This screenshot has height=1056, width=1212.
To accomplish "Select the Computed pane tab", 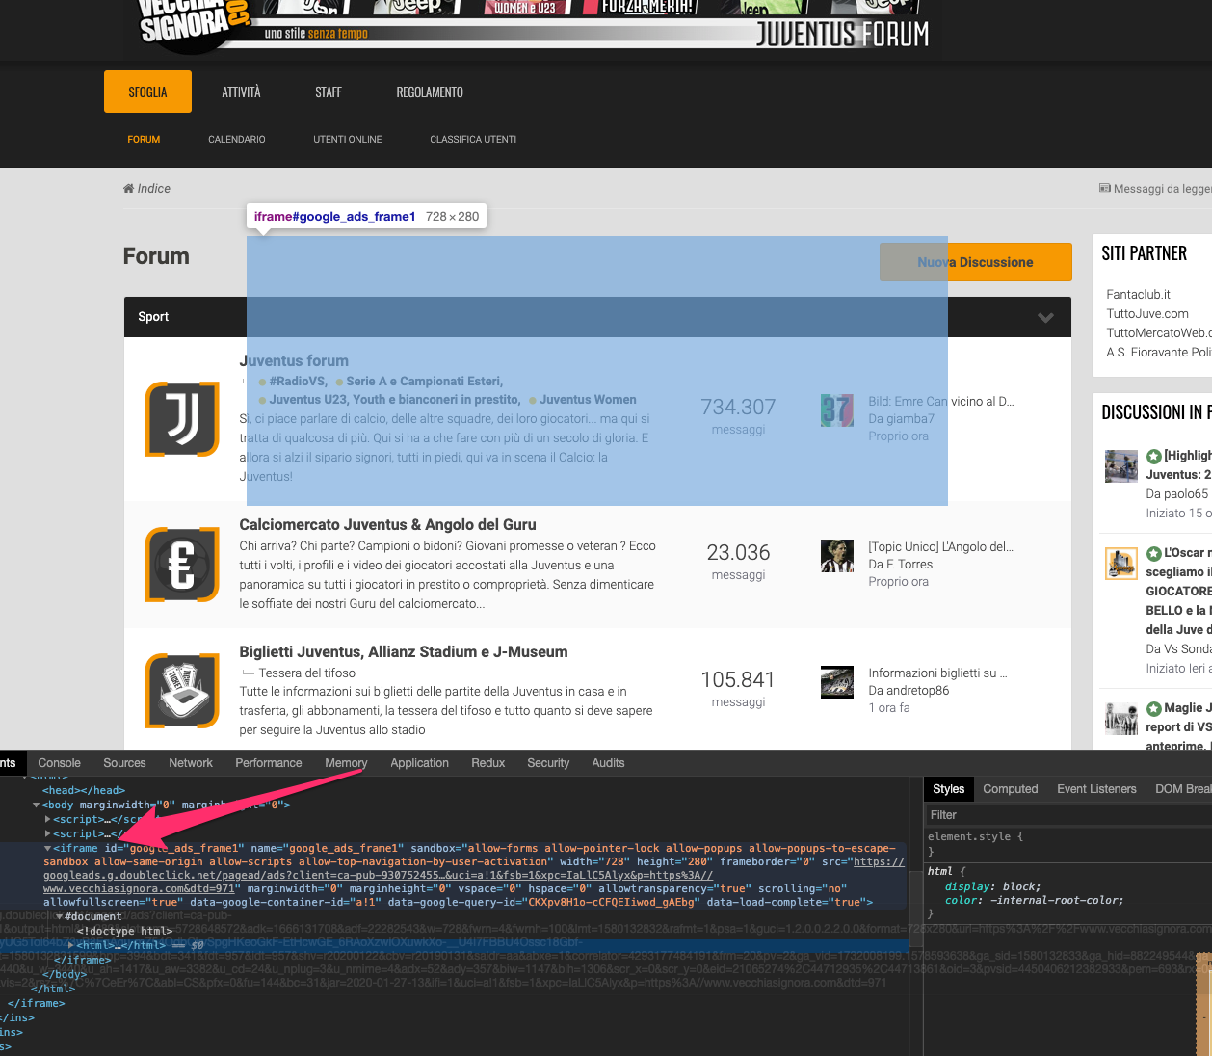I will 1011,789.
